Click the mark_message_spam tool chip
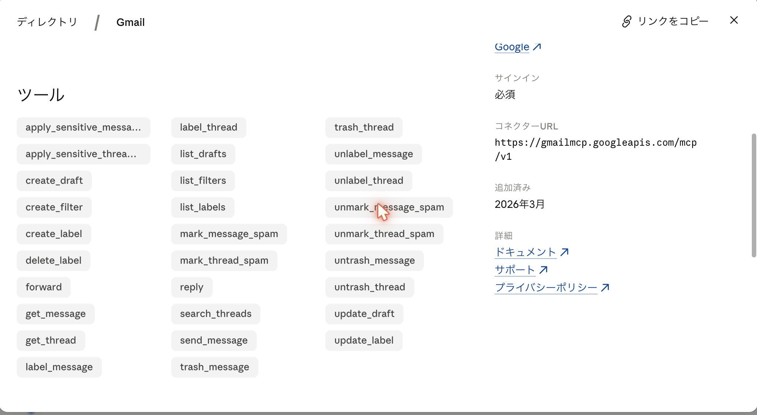757x415 pixels. click(229, 234)
